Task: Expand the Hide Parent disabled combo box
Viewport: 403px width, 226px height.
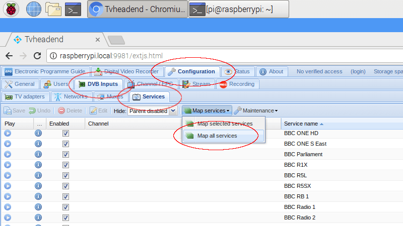Action: click(x=173, y=111)
